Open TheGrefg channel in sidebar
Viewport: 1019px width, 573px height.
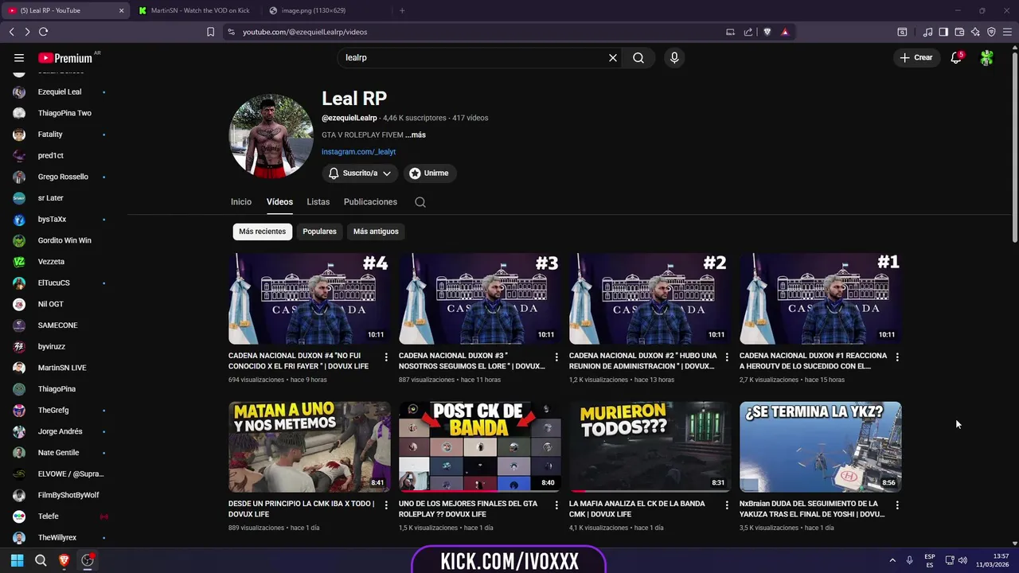tap(60, 410)
